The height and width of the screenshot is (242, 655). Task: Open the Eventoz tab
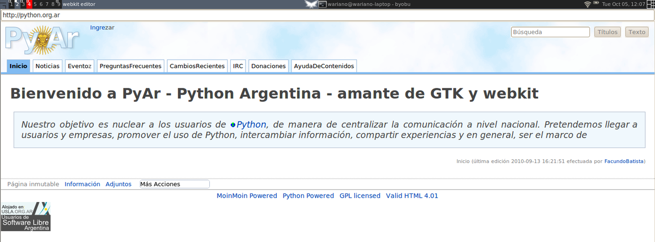pyautogui.click(x=80, y=66)
